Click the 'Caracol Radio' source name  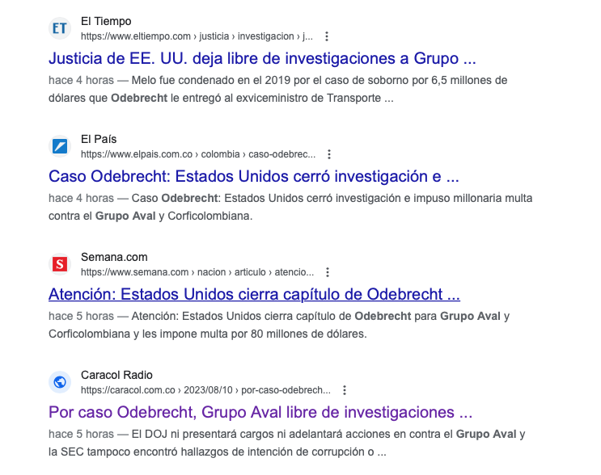click(116, 375)
